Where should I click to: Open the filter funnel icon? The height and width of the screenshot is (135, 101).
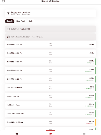click(8, 13)
